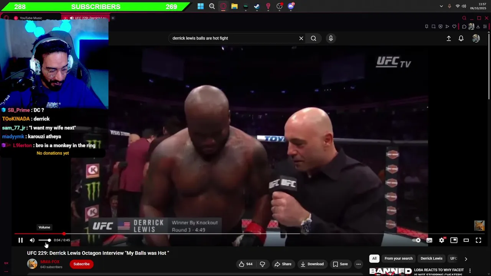Open video settings gear
Viewport: 491px width, 276px height.
[442, 240]
